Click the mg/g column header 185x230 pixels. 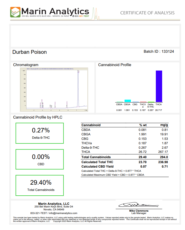tap(164, 125)
